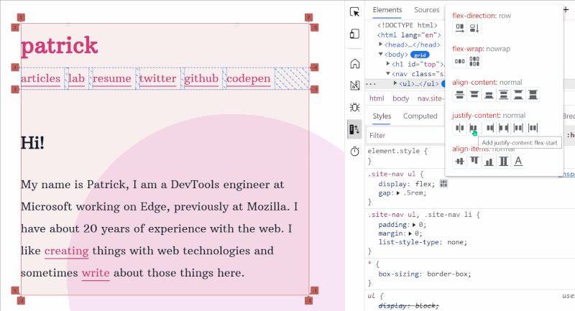The width and height of the screenshot is (575, 311).
Task: Collapse the nav element in DOM tree
Action: pos(388,73)
